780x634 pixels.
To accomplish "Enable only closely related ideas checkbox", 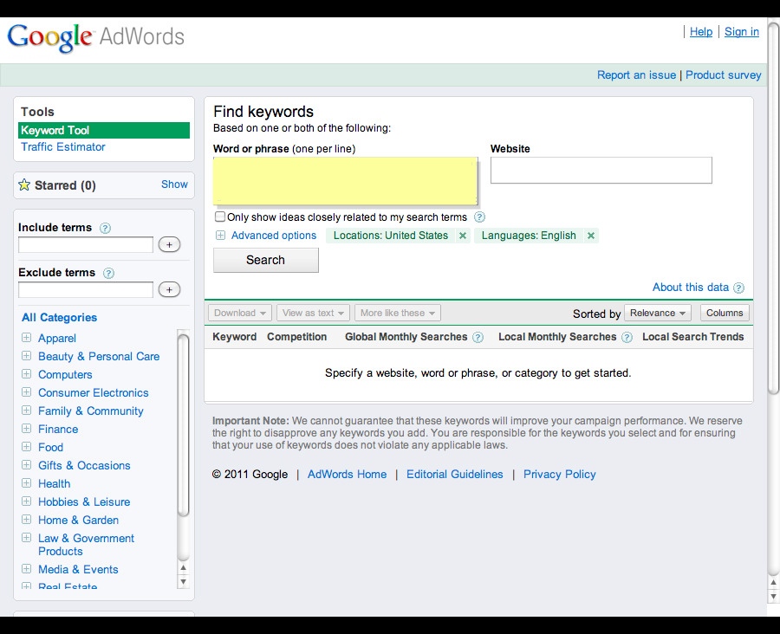I will [220, 217].
